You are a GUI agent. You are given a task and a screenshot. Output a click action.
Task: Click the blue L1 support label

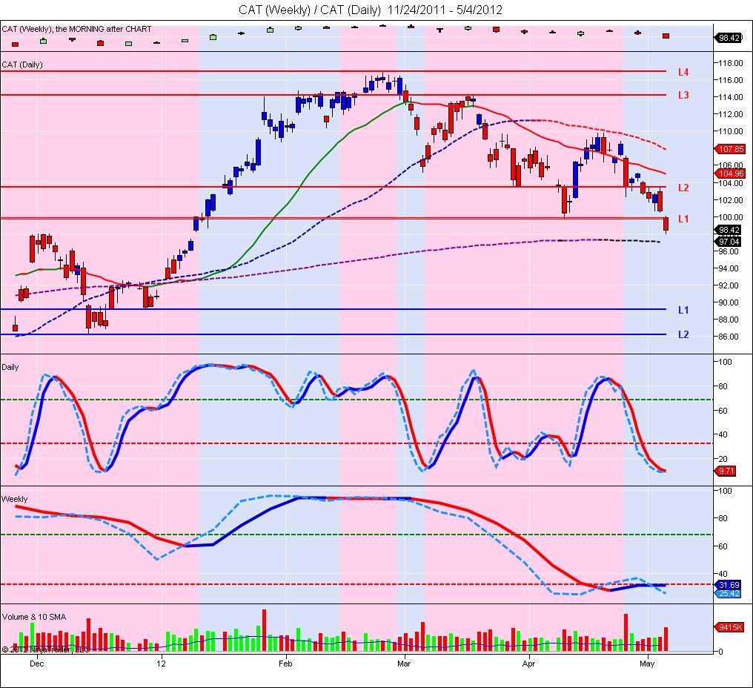click(x=683, y=311)
